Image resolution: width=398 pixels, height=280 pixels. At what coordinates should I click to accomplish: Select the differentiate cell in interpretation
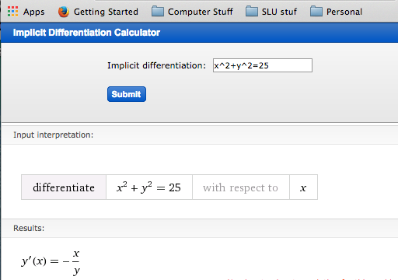coord(64,187)
